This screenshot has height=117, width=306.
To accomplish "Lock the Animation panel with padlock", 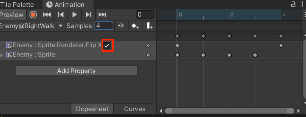I will click(293, 4).
